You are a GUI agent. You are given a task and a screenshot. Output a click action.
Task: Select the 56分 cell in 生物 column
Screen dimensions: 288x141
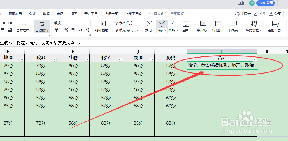point(73,123)
